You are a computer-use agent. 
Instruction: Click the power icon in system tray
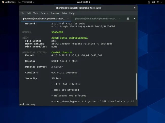coord(158,2)
